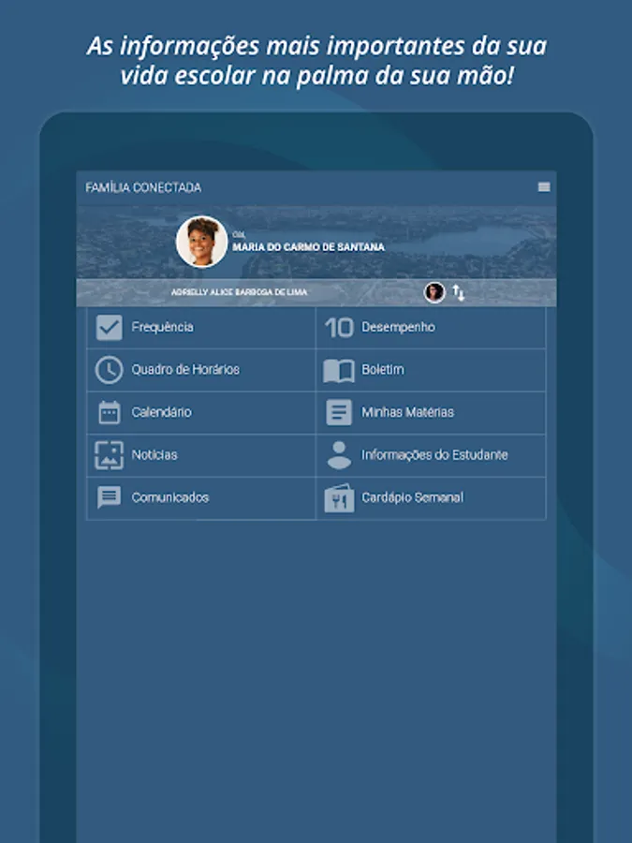Open the Cardápio Semanal label
Viewport: 632px width, 843px height.
pos(412,497)
